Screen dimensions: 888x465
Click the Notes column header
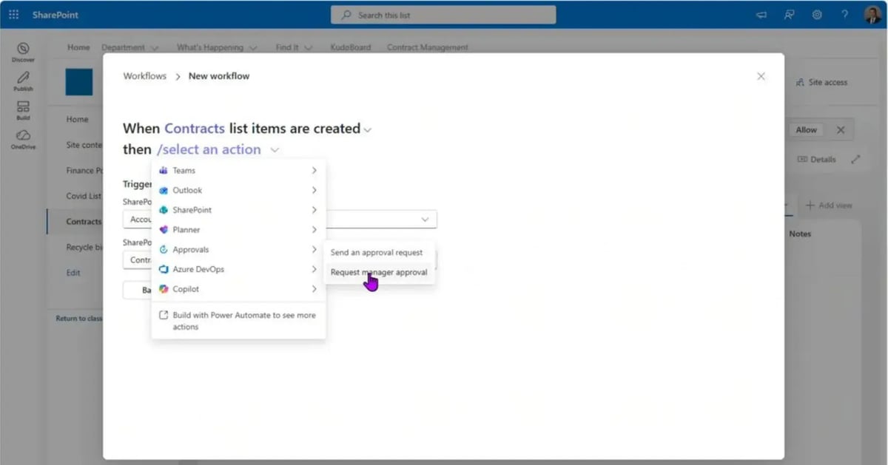click(800, 234)
